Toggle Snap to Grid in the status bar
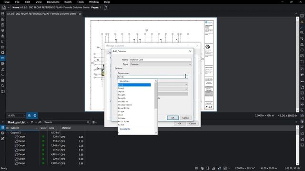Image resolution: width=305 pixels, height=171 pixels. click(x=202, y=168)
